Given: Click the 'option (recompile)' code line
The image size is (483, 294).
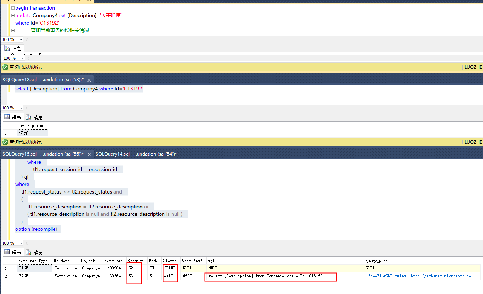Looking at the screenshot, I should coord(36,229).
